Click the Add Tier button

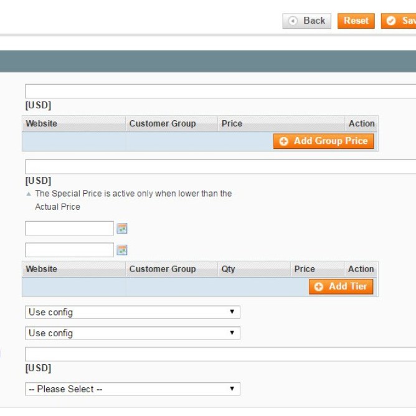tap(341, 286)
